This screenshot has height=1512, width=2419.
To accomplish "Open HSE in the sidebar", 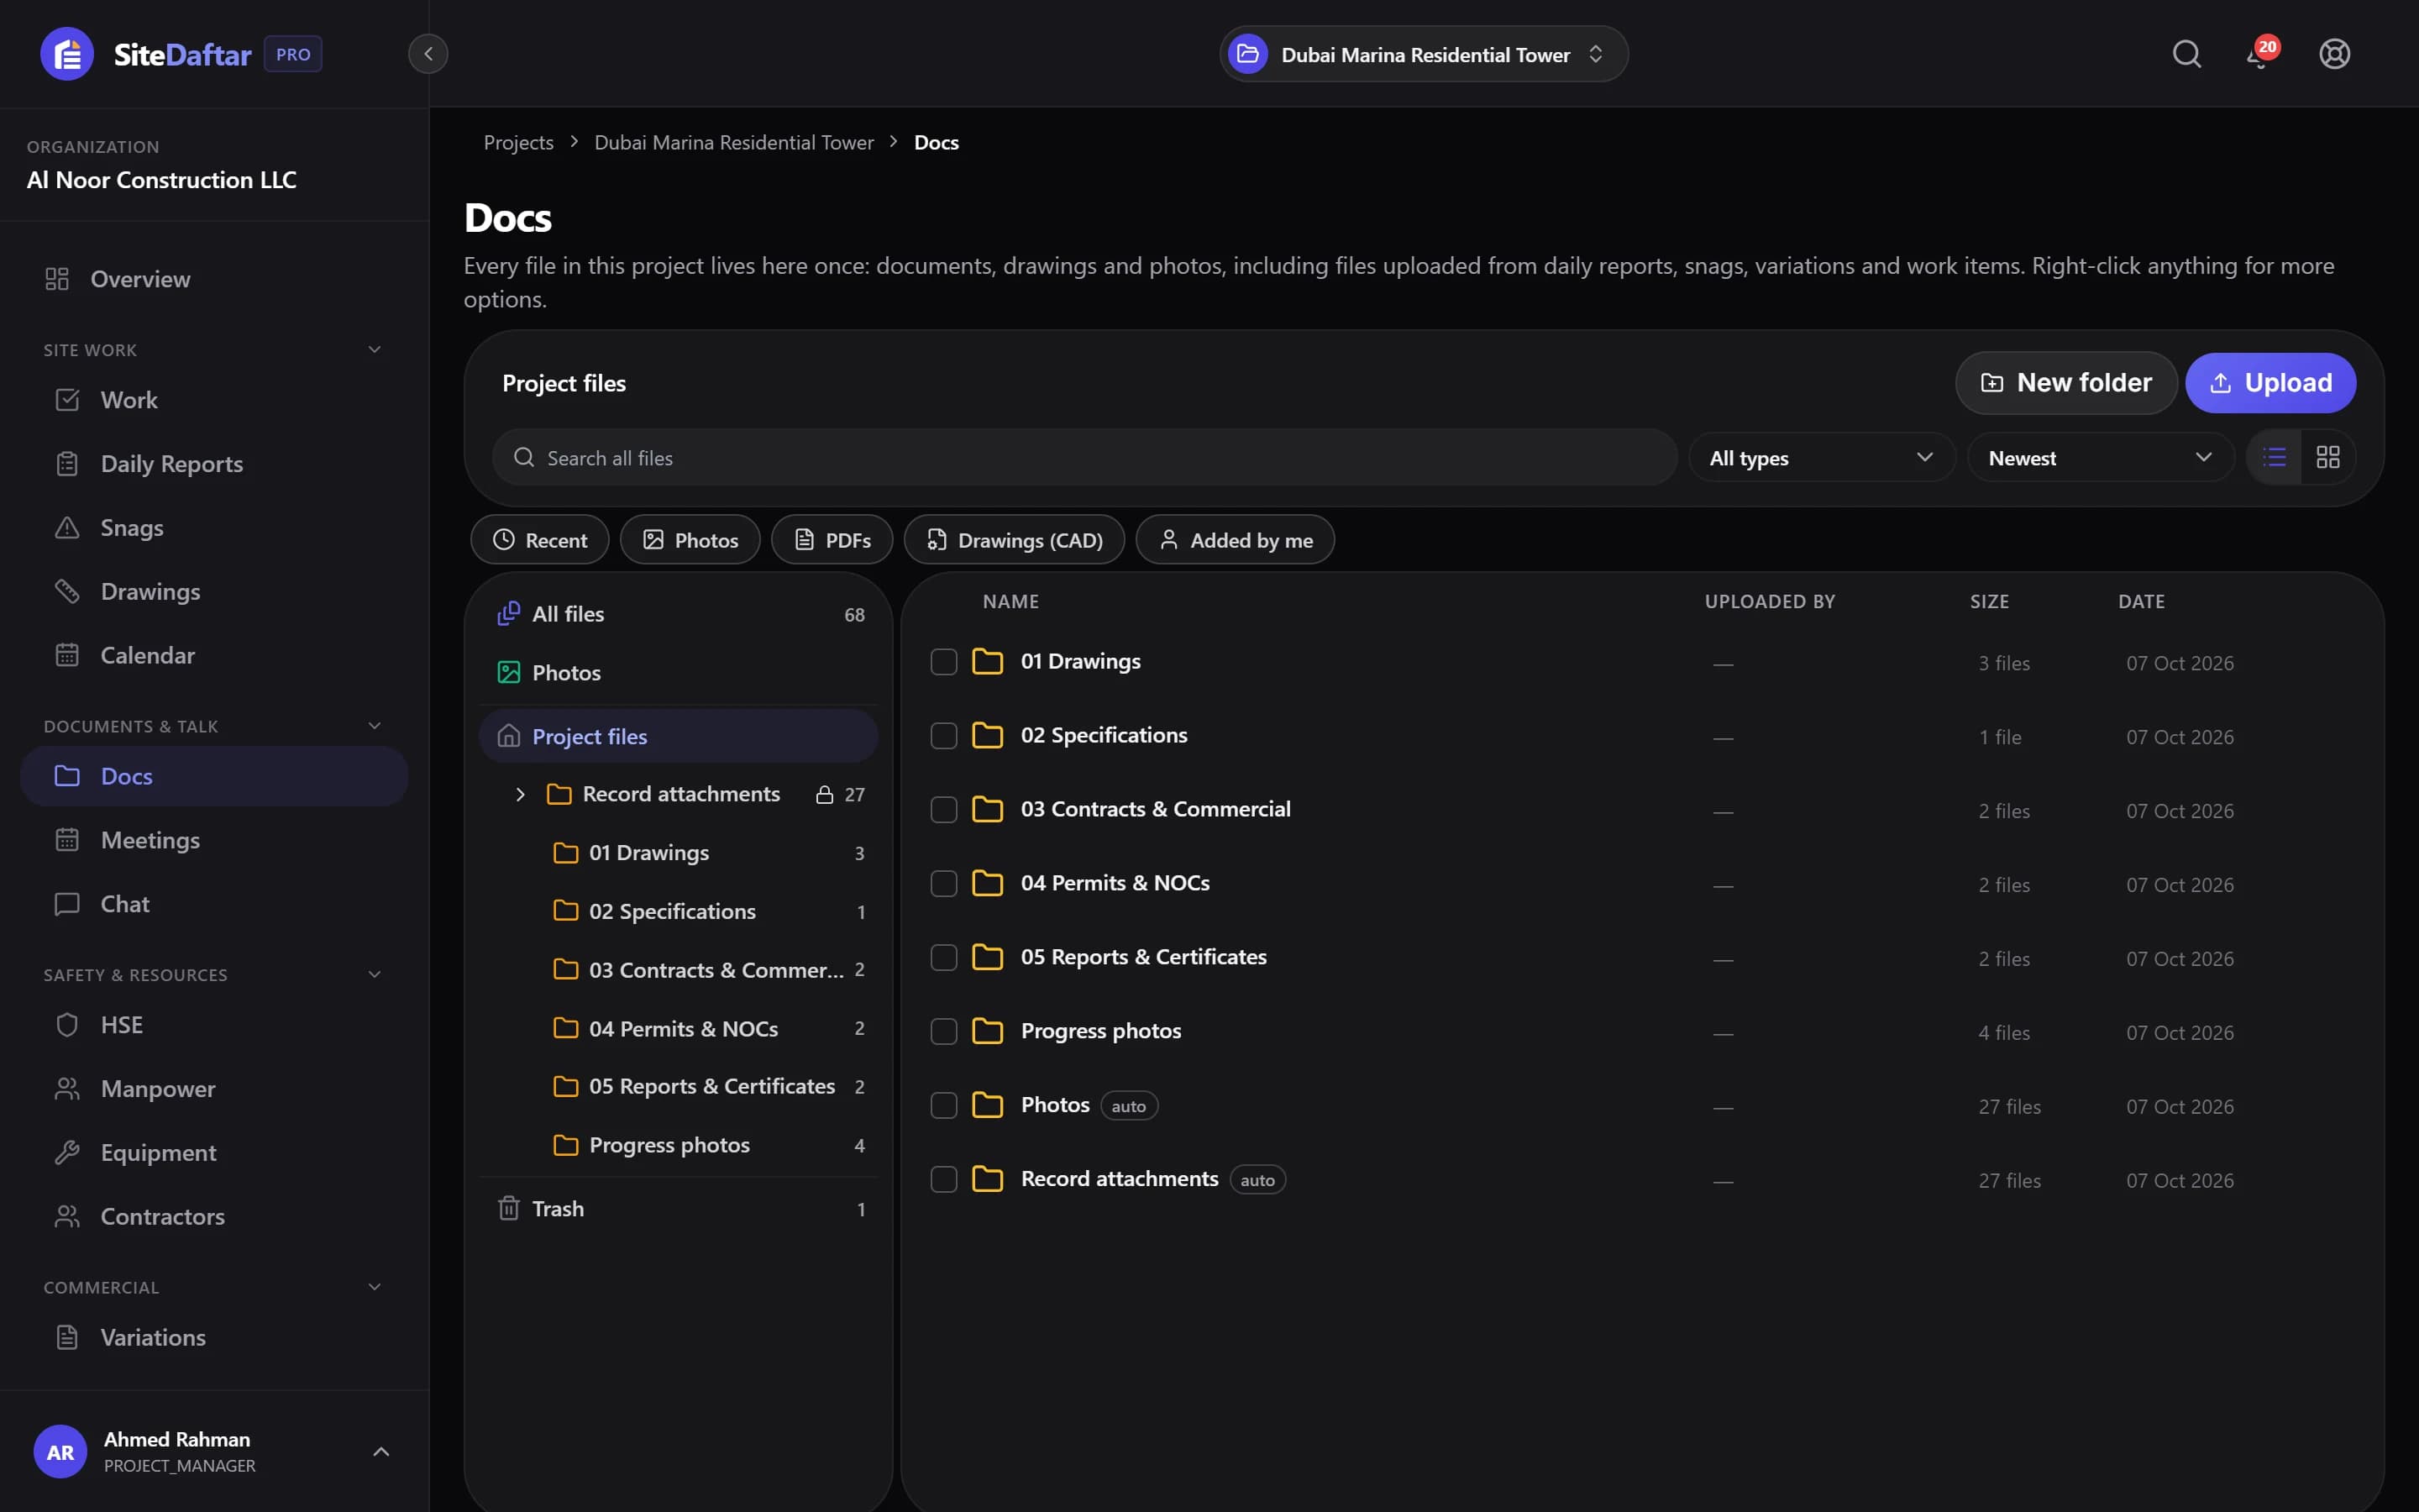I will tap(214, 1025).
